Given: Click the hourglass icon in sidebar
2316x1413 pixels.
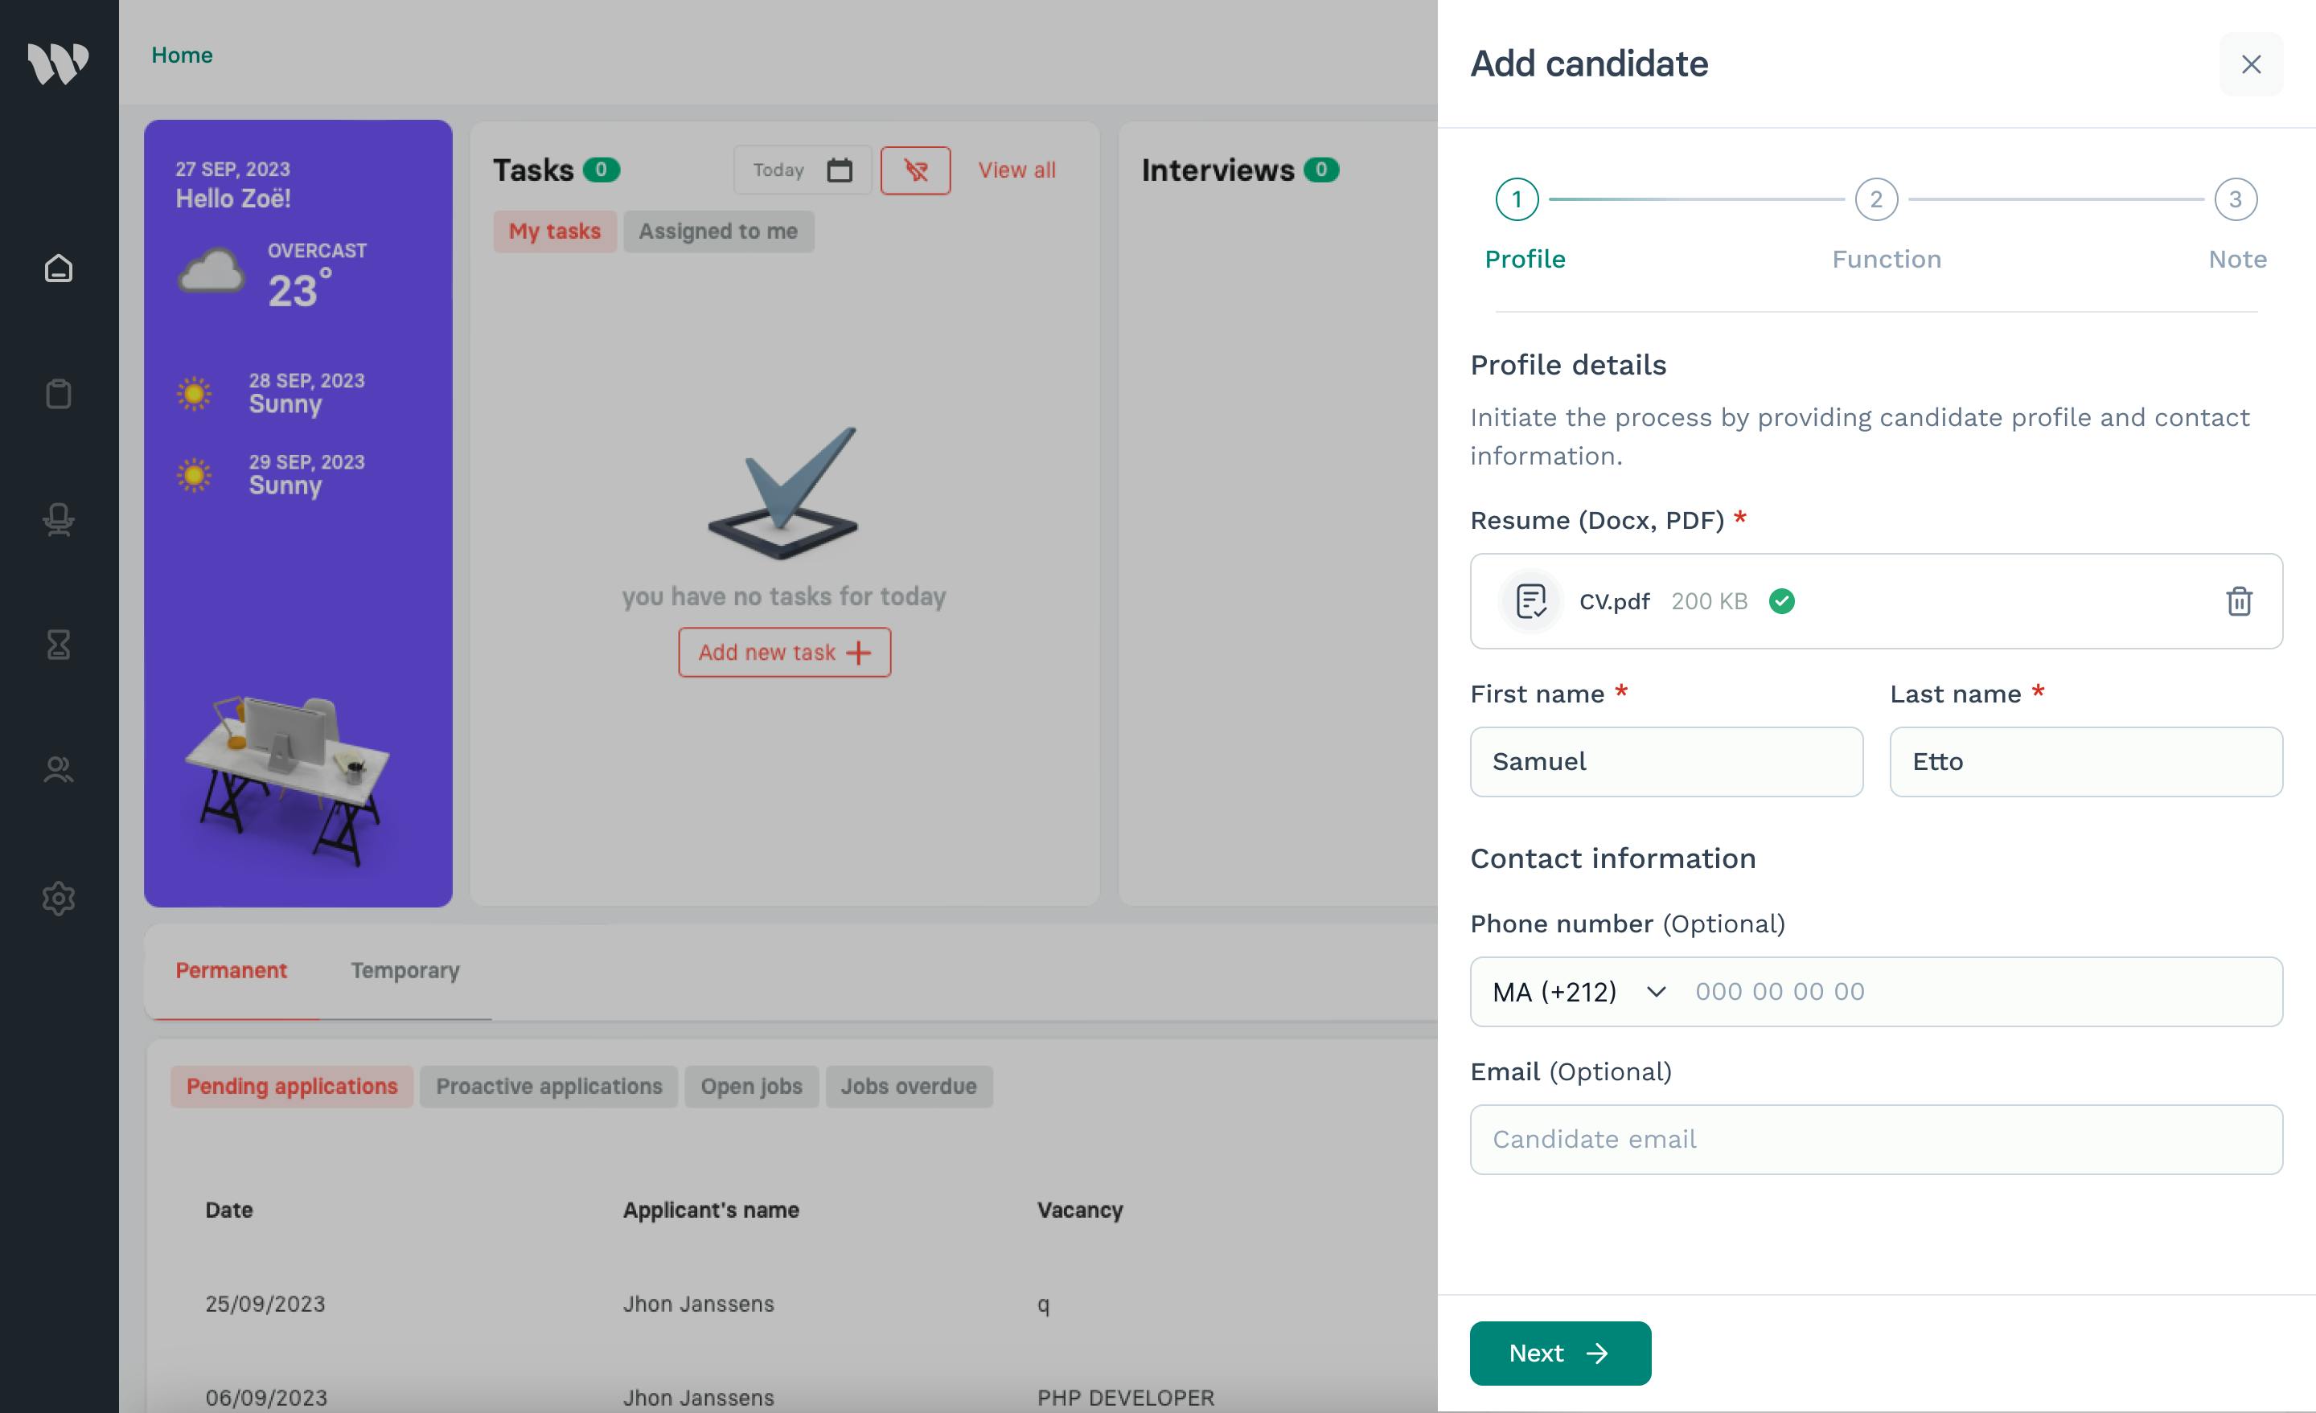Looking at the screenshot, I should [x=58, y=645].
